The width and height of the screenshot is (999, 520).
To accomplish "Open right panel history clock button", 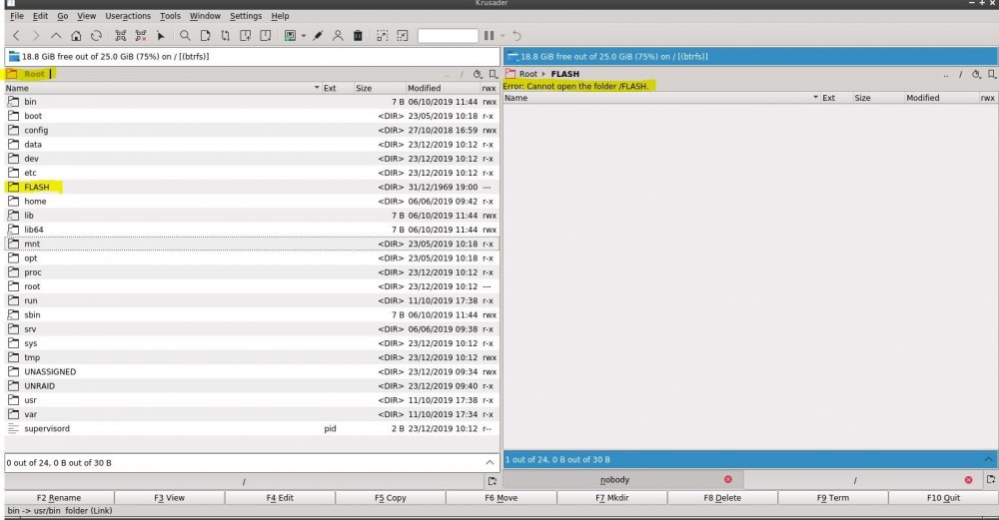I will tap(976, 74).
